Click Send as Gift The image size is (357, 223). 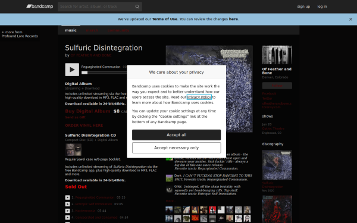(75, 117)
